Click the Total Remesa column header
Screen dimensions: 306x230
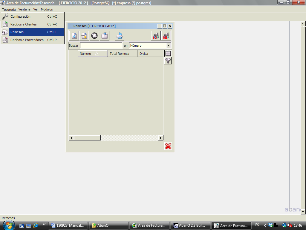pyautogui.click(x=123, y=54)
